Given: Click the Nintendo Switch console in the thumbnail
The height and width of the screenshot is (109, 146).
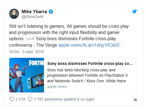Looking at the screenshot, I should pyautogui.click(x=36, y=81).
